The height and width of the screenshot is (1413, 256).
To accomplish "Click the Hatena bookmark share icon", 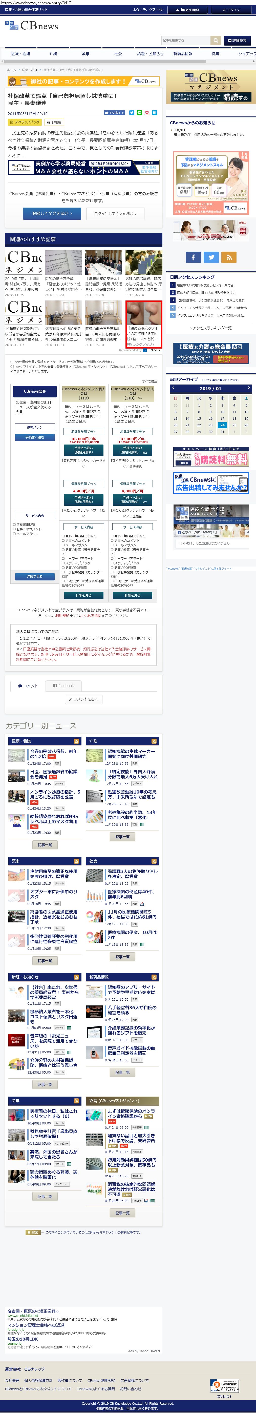I will point(155,113).
